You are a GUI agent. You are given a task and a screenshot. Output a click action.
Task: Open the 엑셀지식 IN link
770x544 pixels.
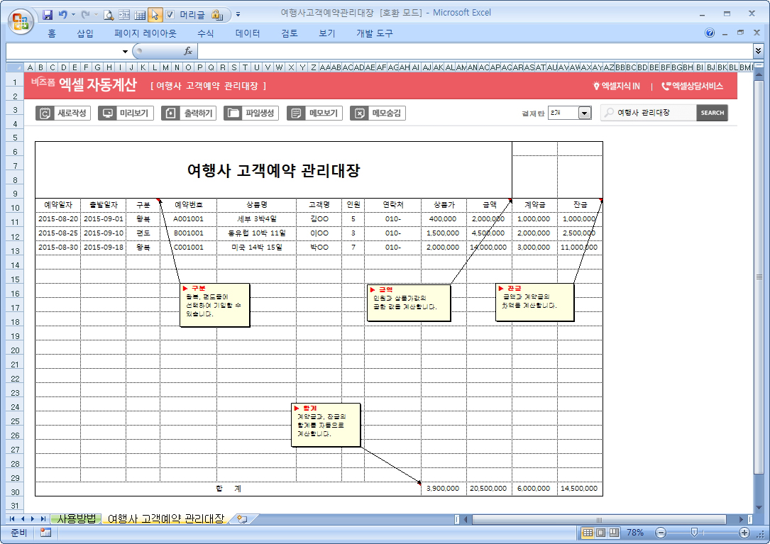(x=617, y=86)
